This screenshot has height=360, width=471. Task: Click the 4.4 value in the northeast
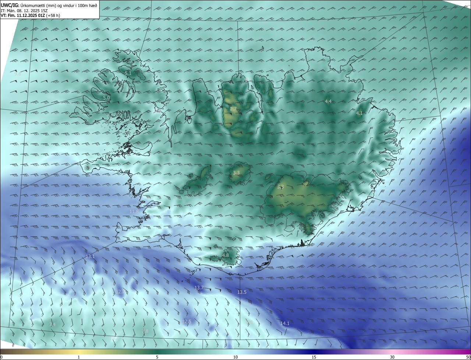pyautogui.click(x=328, y=101)
